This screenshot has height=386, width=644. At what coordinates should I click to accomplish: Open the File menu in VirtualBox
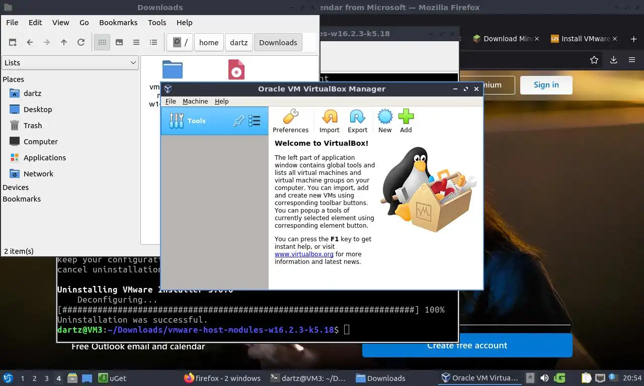tap(171, 101)
